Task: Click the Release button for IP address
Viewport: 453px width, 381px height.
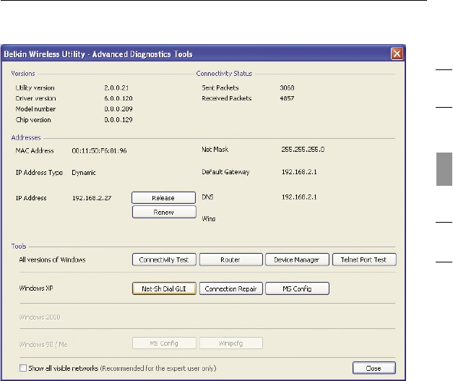Action: 163,197
